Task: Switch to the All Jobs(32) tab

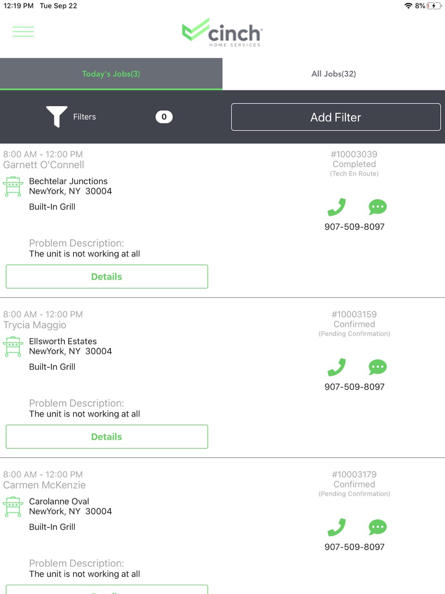Action: point(334,74)
